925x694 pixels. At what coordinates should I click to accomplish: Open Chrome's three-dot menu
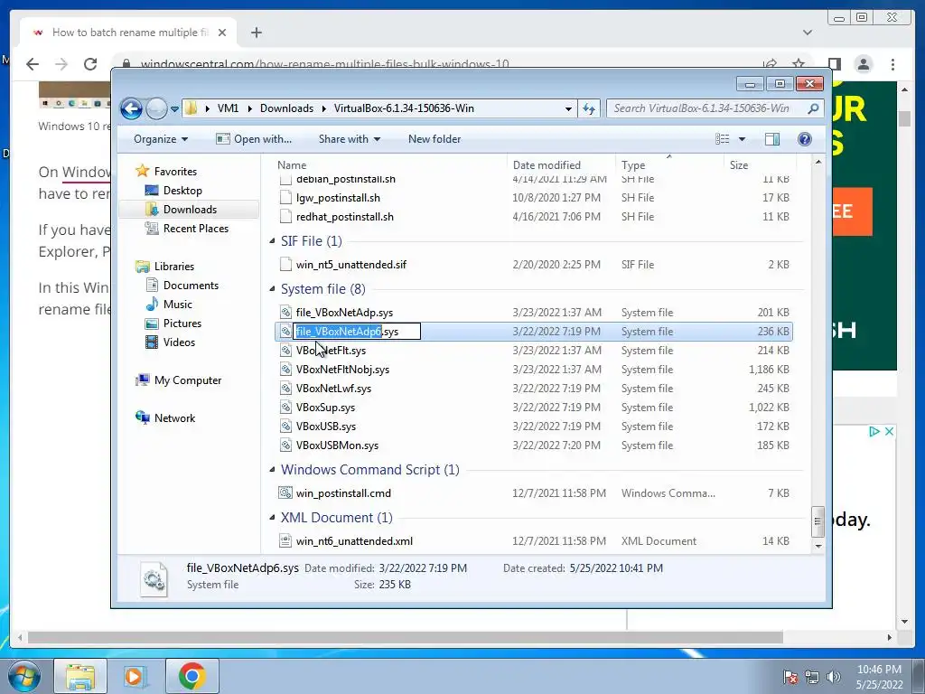click(x=892, y=64)
